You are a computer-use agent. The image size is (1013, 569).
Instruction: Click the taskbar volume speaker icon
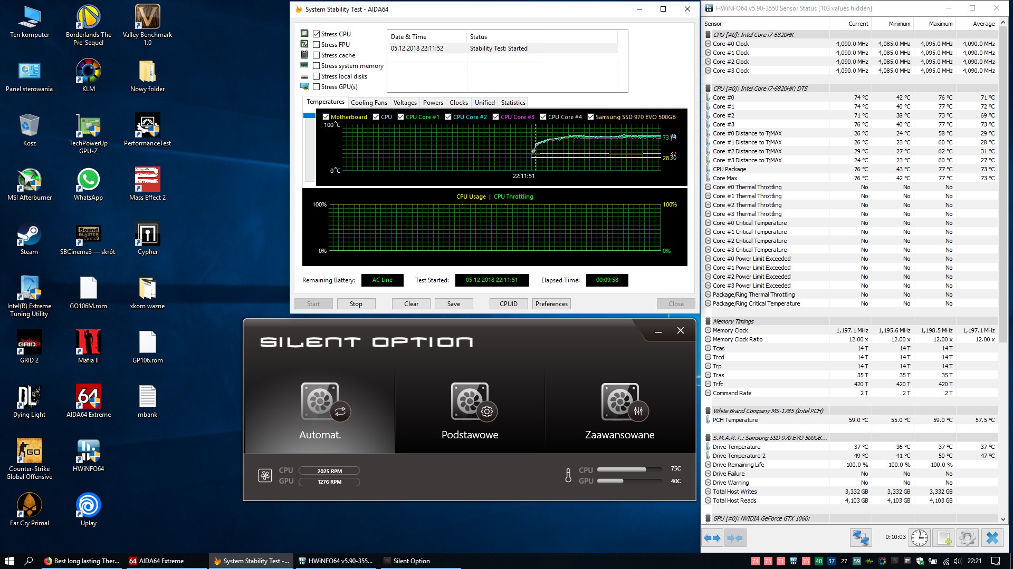point(958,561)
